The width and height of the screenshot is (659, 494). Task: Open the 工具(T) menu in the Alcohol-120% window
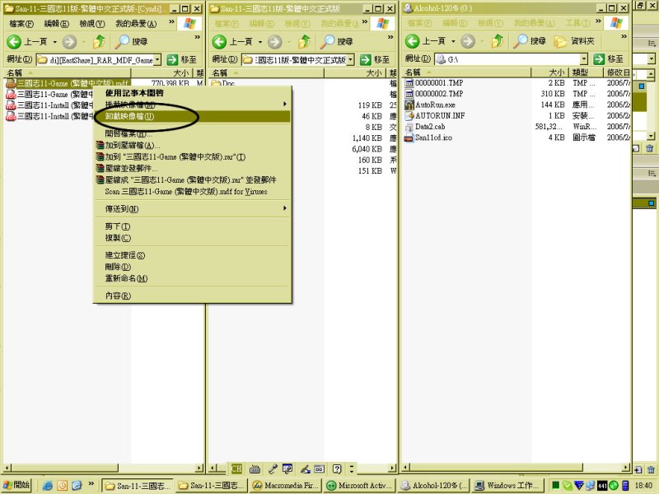point(577,23)
